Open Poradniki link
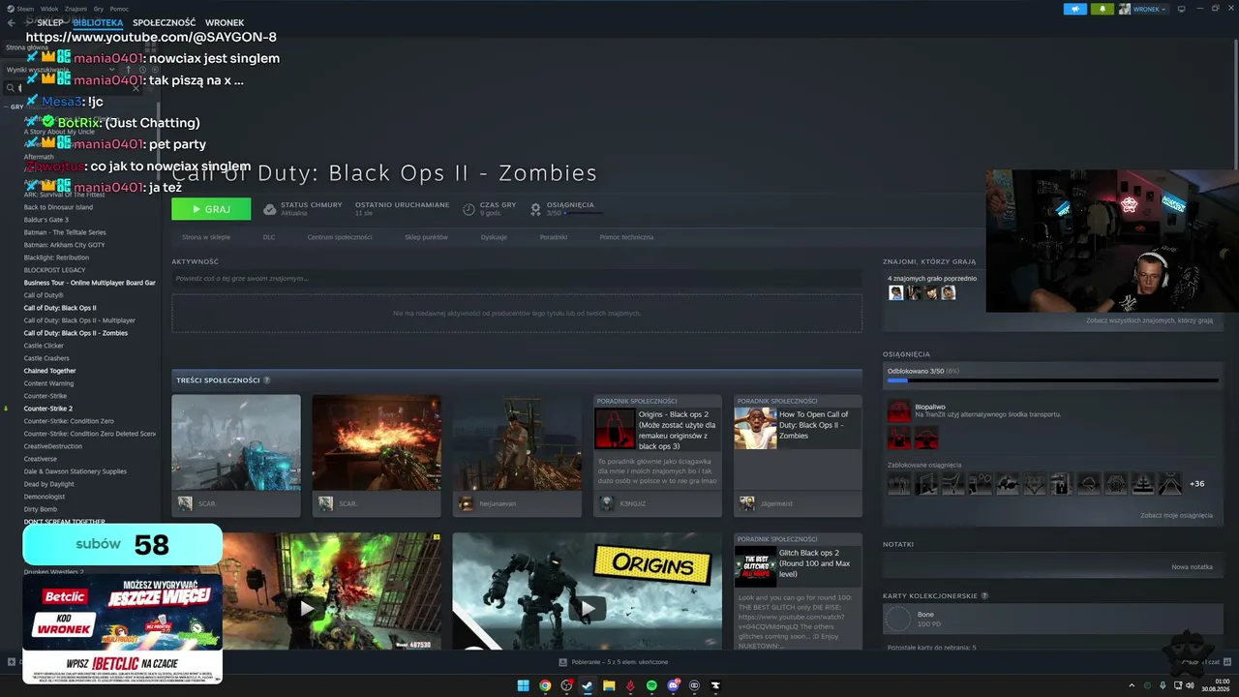The height and width of the screenshot is (697, 1239). pos(554,237)
